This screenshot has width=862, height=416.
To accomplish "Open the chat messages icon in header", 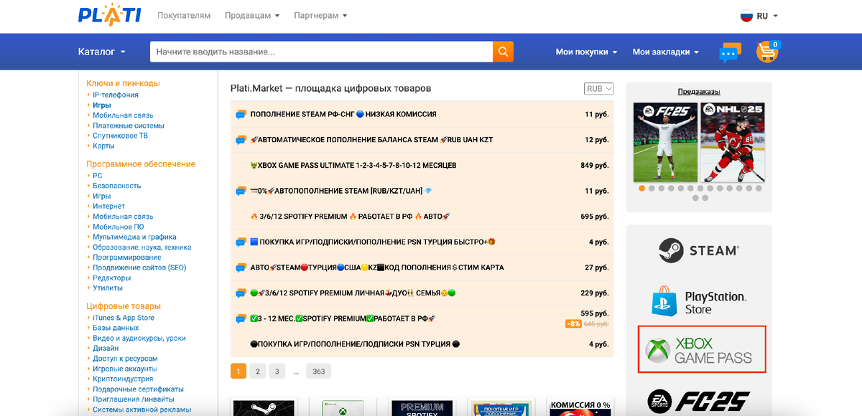I will click(x=731, y=52).
